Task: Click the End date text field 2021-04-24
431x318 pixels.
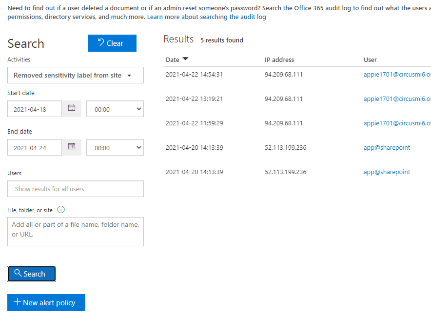Action: pyautogui.click(x=35, y=148)
